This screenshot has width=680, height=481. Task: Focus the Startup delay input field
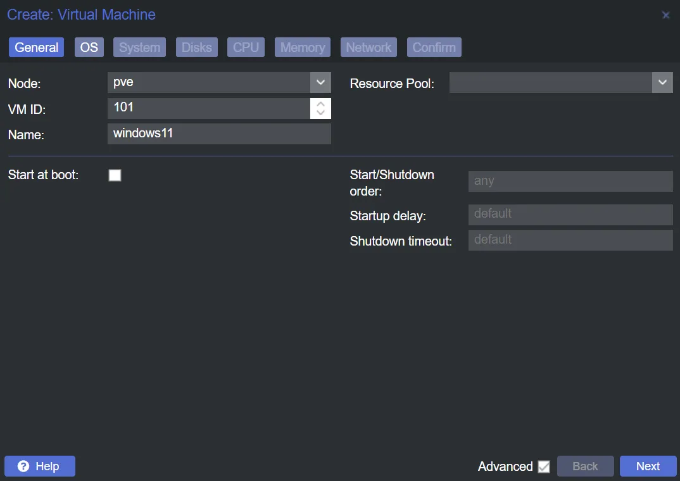click(x=570, y=215)
